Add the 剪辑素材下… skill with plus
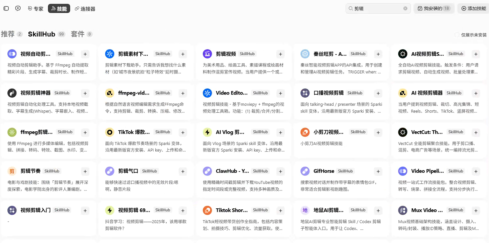 (x=183, y=54)
